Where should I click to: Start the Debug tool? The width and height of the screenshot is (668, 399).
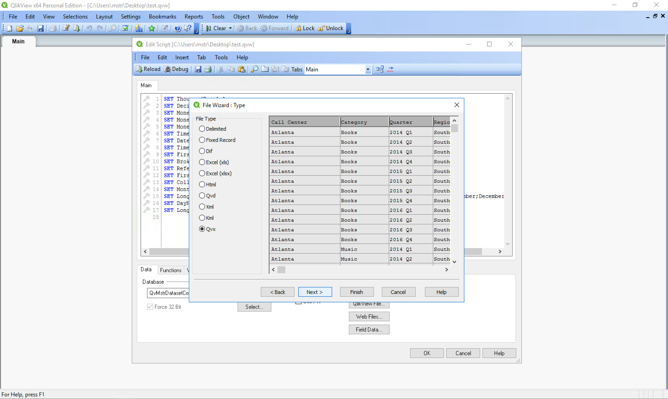coord(176,69)
